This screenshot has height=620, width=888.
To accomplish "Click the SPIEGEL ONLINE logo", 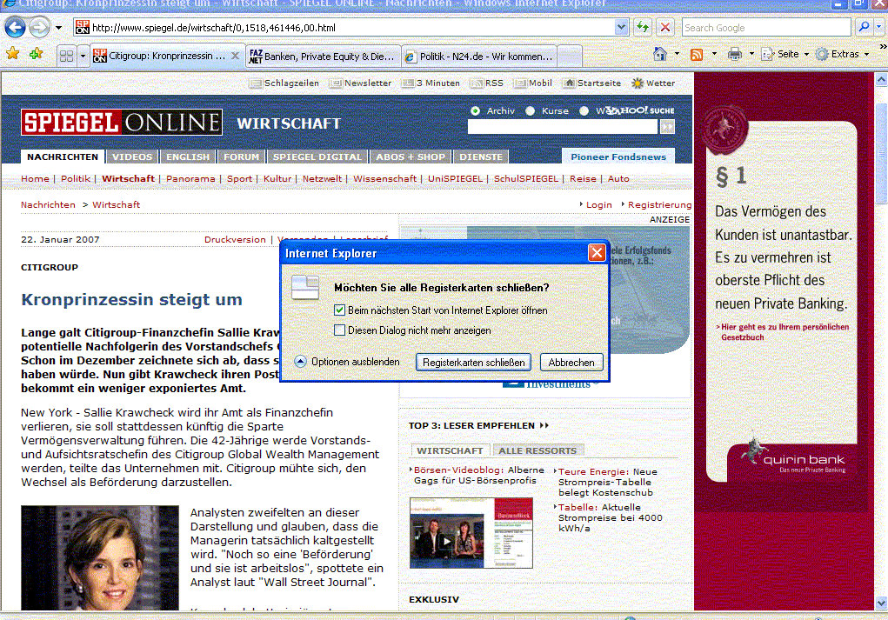I will 122,123.
